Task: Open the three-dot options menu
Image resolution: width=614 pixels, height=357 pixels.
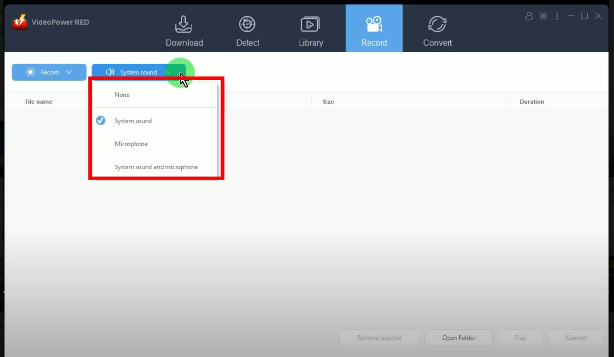Action: coord(557,16)
